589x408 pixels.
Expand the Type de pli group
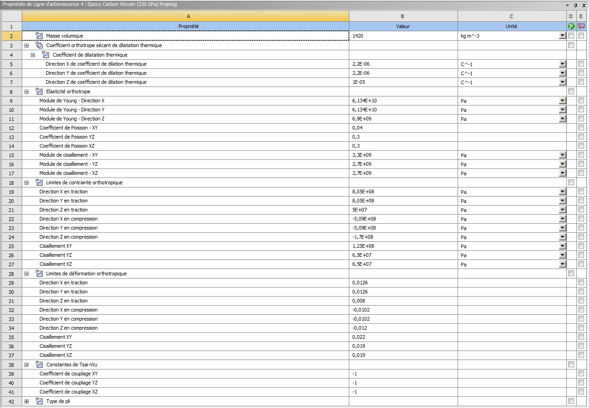pyautogui.click(x=26, y=401)
